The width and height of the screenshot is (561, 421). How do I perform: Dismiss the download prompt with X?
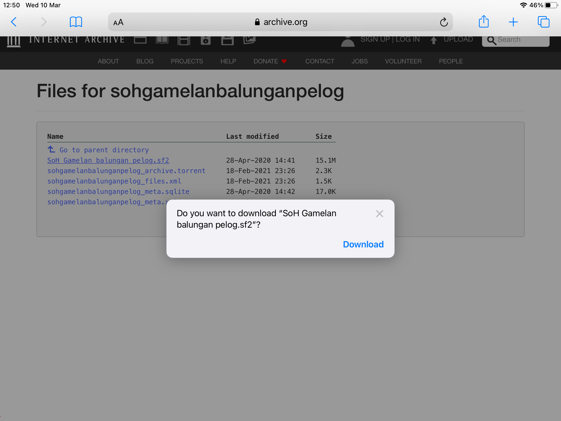click(379, 214)
